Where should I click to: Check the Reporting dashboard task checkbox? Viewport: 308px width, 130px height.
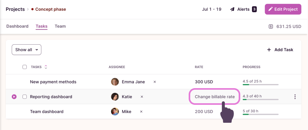[25, 97]
